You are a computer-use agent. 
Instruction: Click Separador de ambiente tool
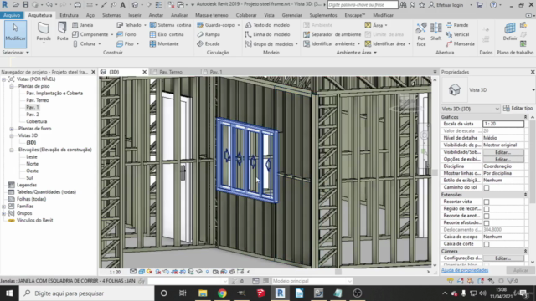332,34
